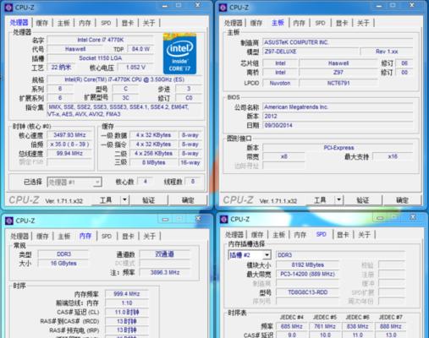This screenshot has height=338, width=429.
Task: Expand 工具 dropdown arrow in mainboard window
Action: pos(338,200)
